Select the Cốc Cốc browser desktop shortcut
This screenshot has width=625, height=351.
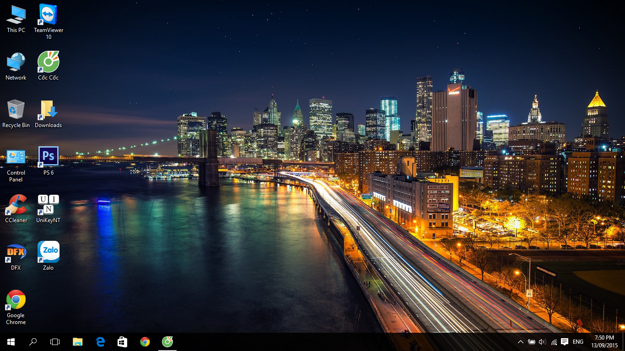48,67
